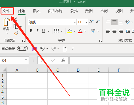
Task: Click into the formula bar
Action: 102,60
